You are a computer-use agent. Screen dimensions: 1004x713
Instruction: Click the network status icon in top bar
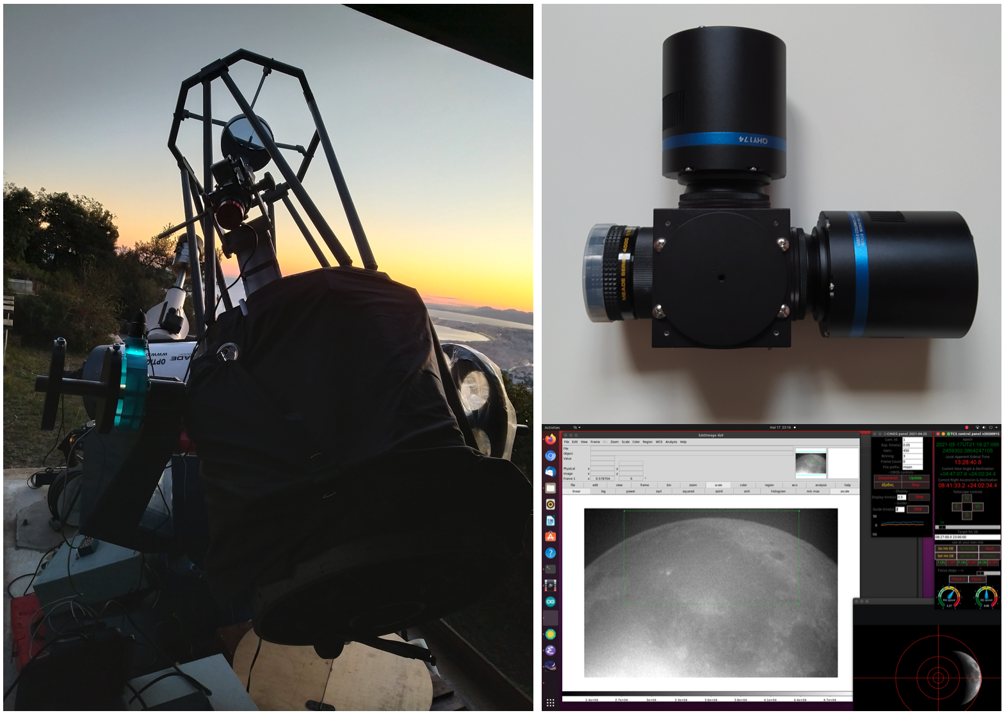coord(977,427)
